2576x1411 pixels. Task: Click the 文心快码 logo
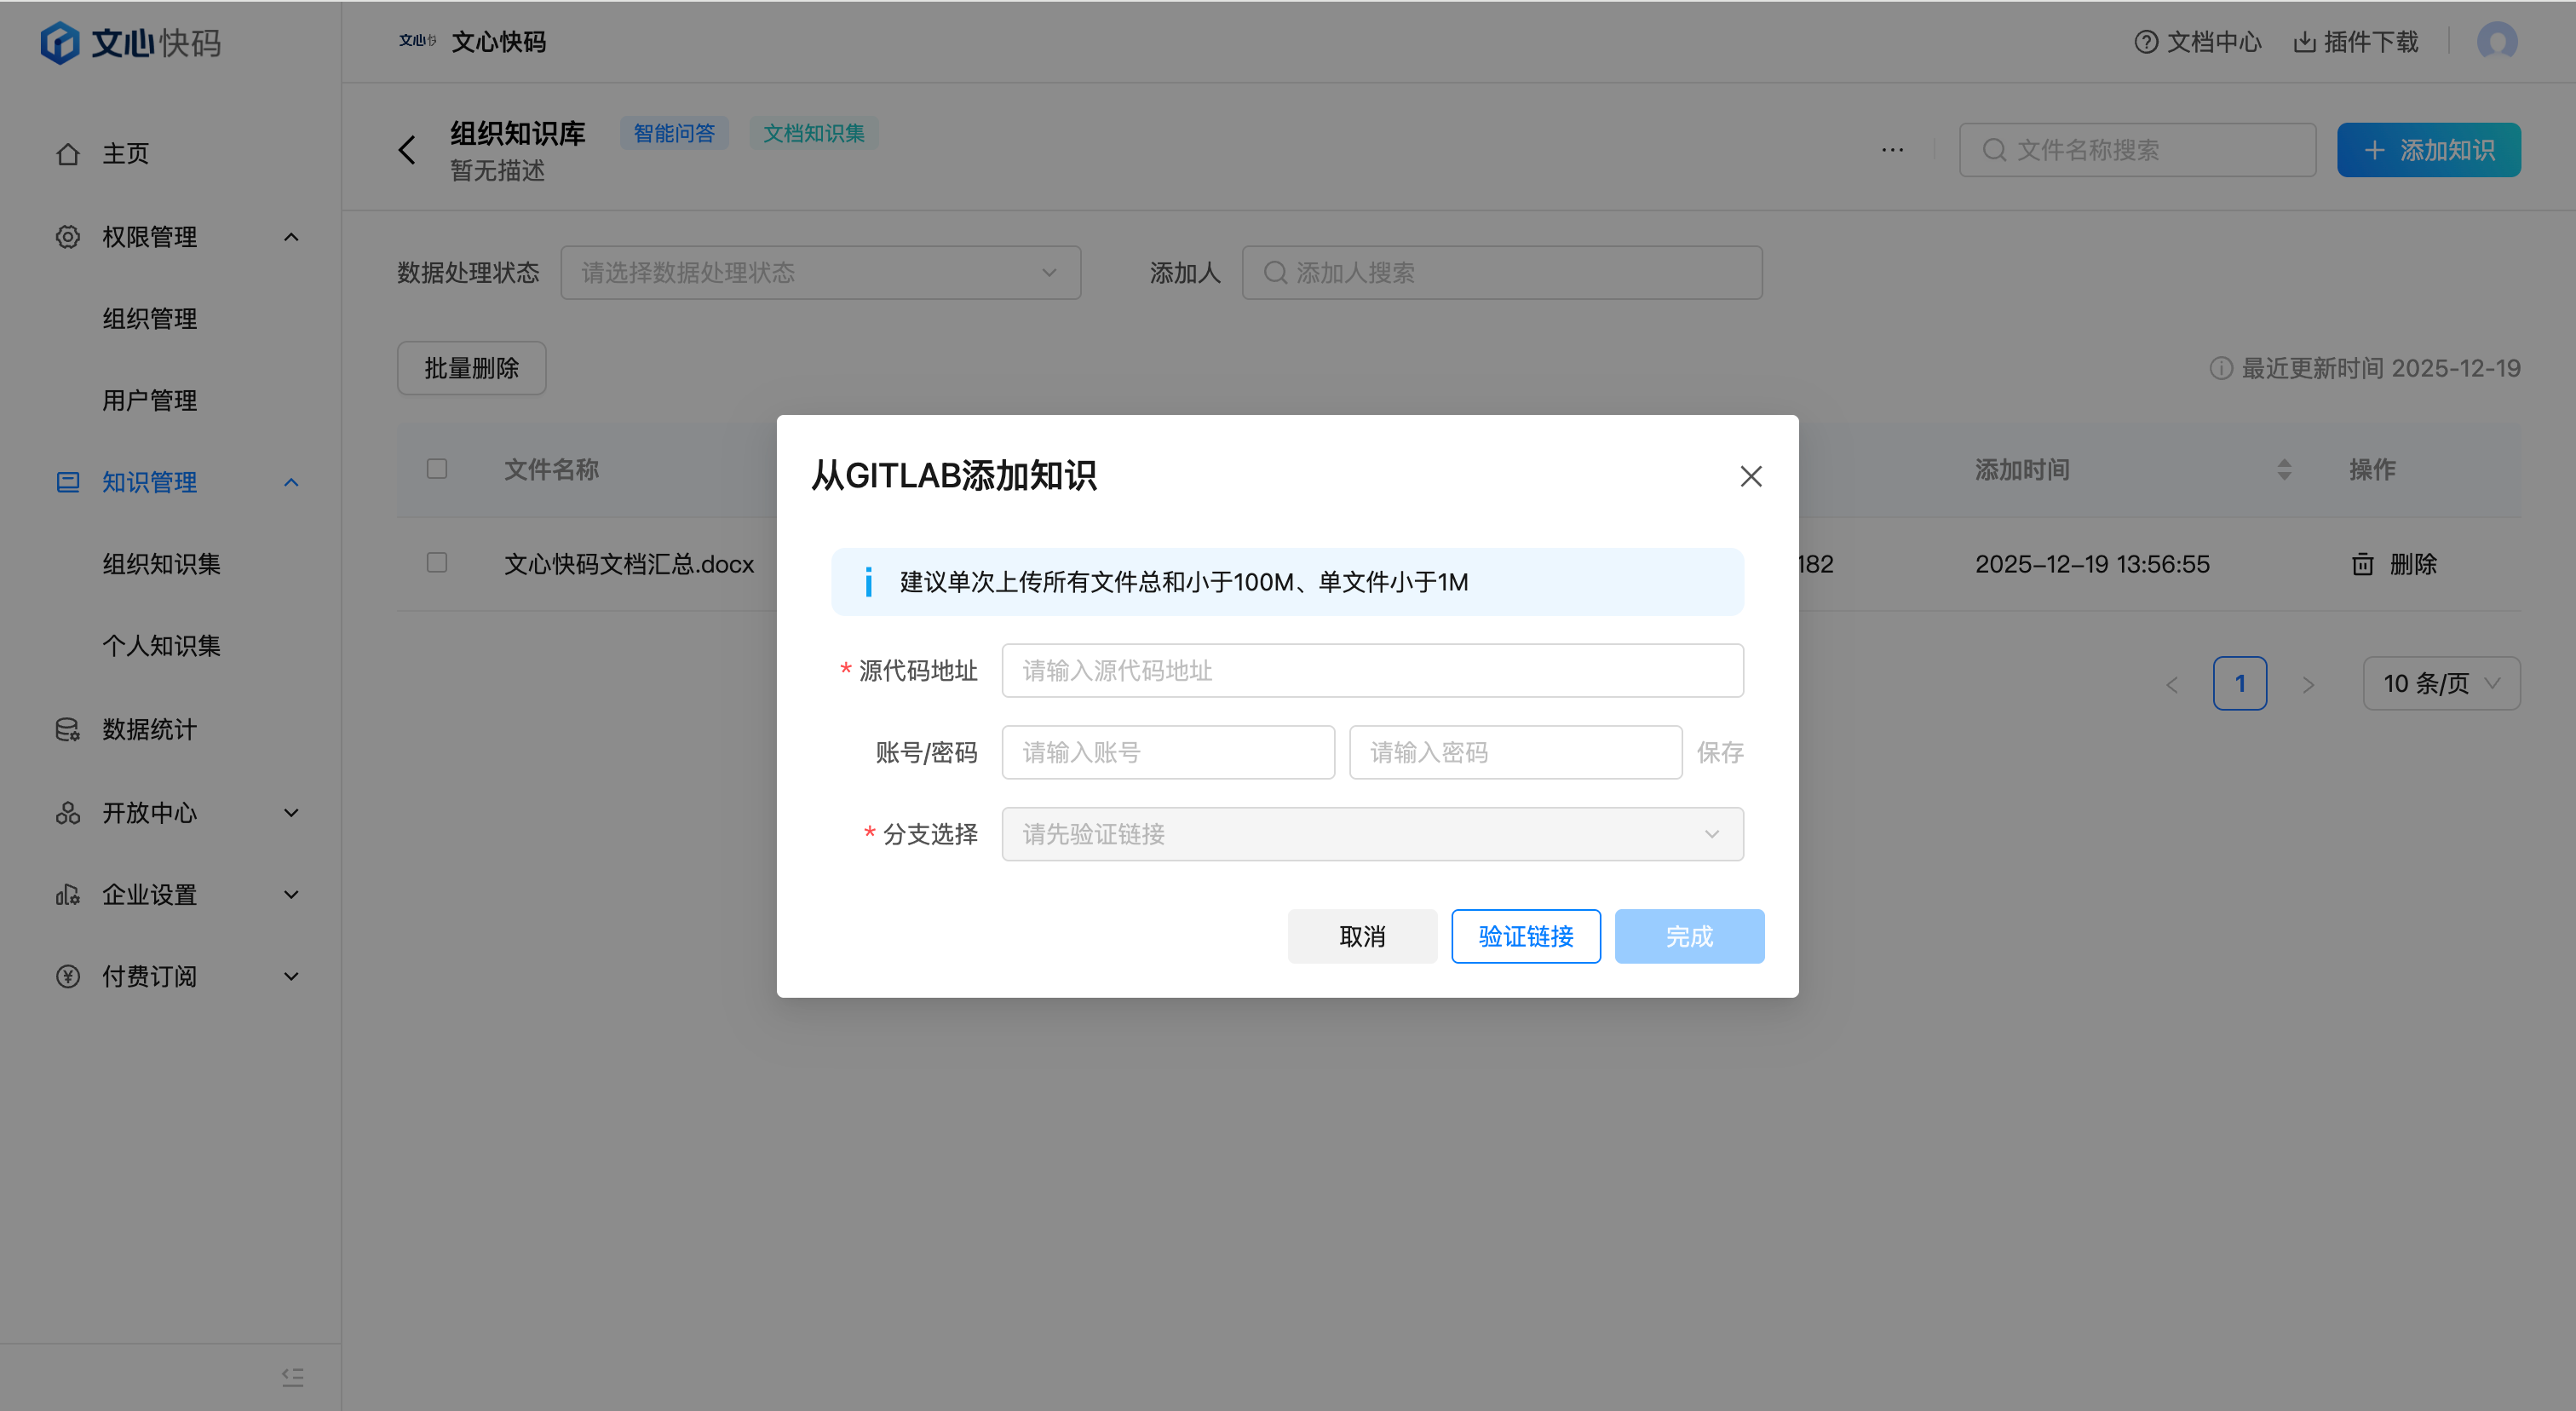pos(130,43)
